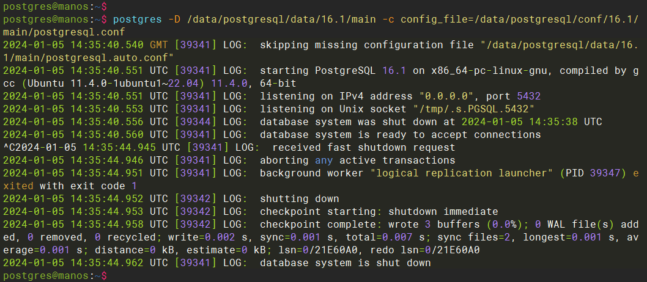Click the postgres command on the second prompt line
This screenshot has height=282, width=647.
(137, 20)
